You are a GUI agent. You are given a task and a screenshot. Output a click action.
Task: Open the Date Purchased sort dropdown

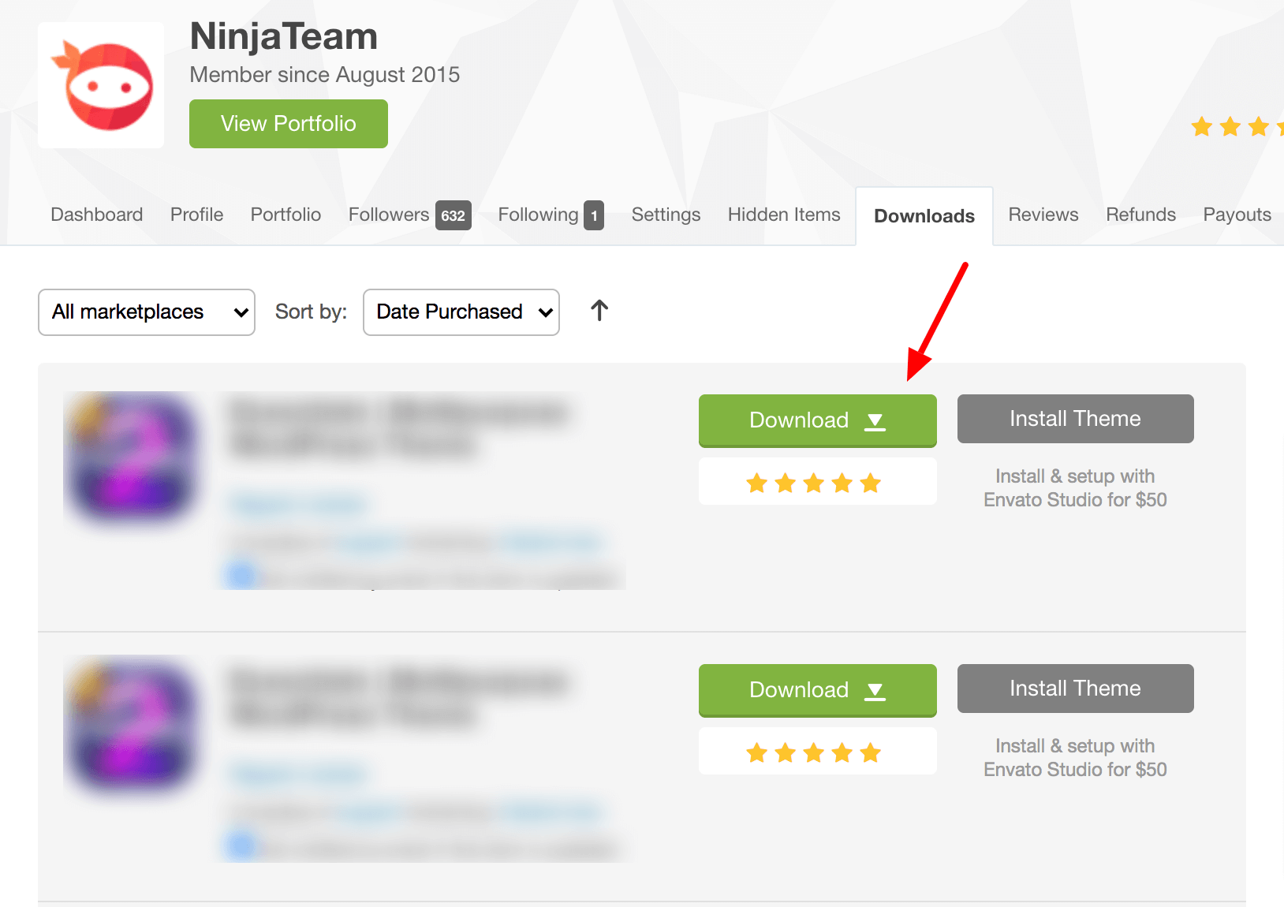pos(461,312)
